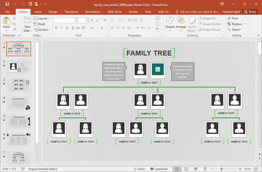Toggle italic formatting

coord(62,28)
